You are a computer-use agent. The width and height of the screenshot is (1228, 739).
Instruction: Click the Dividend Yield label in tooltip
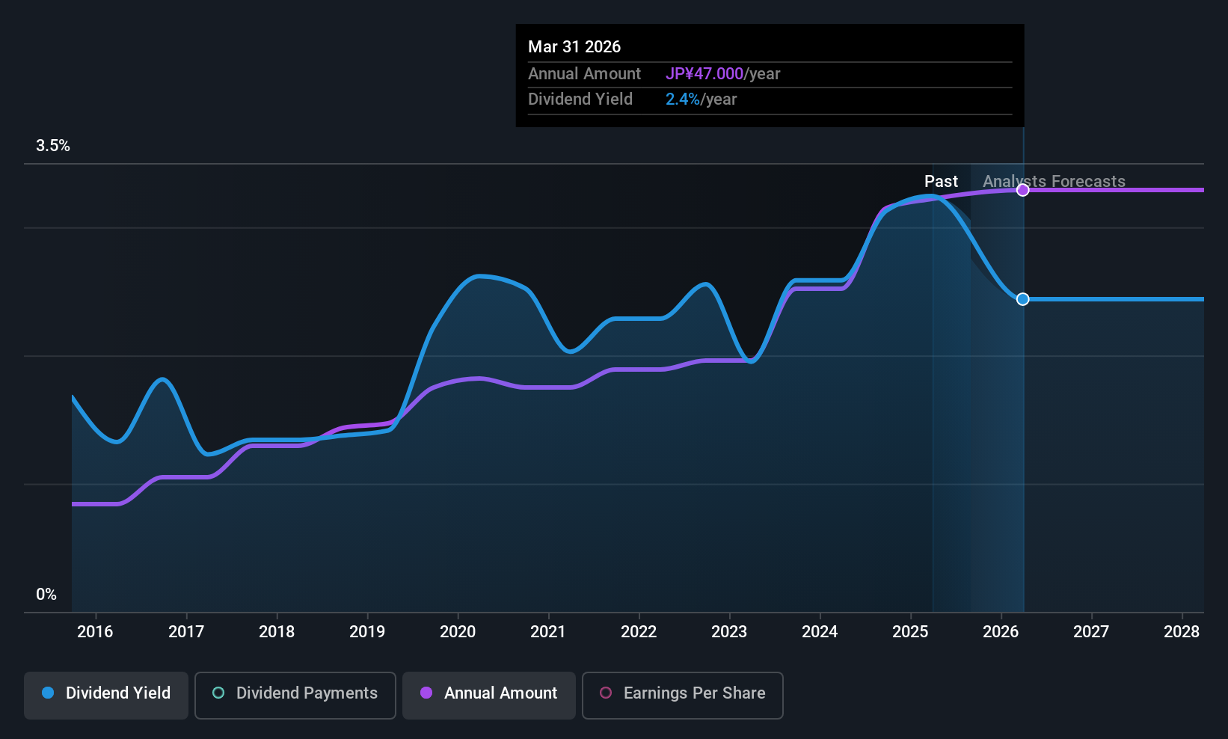click(580, 99)
